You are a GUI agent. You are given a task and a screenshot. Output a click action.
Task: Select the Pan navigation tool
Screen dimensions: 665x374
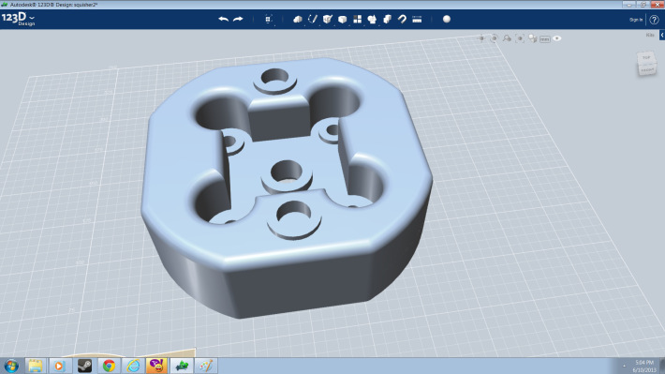(x=481, y=38)
